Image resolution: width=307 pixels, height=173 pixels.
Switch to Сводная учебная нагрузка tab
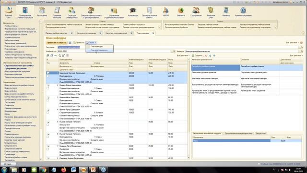point(57,33)
